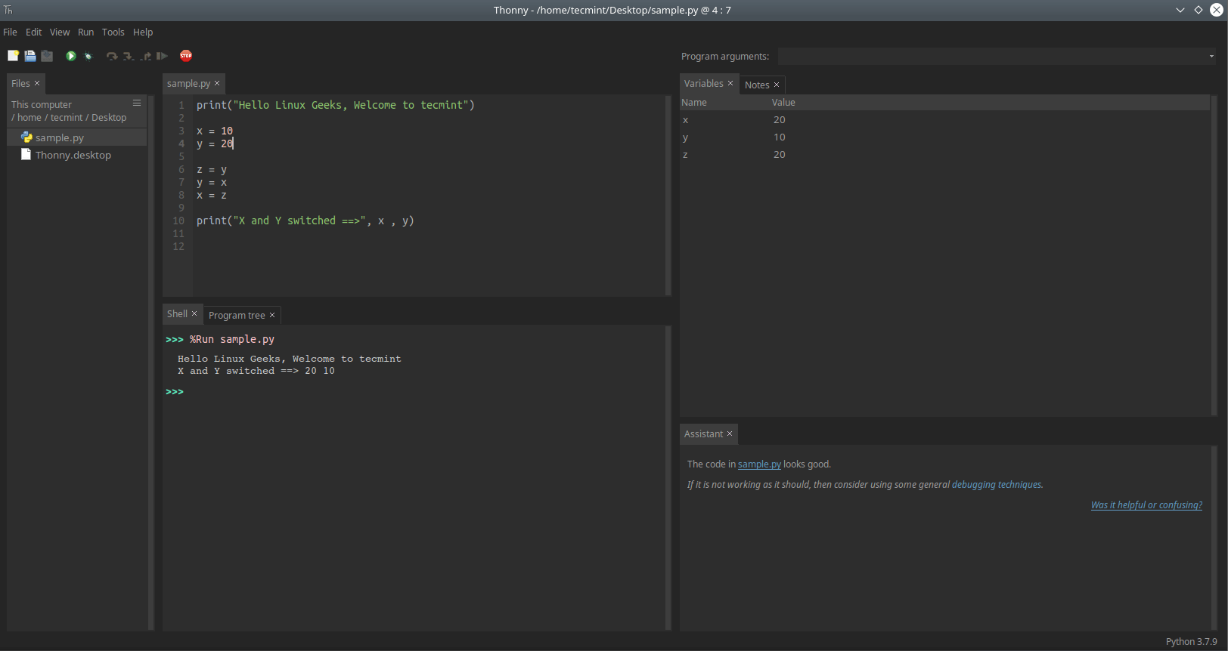The height and width of the screenshot is (651, 1228).
Task: Click the Step over debugger icon
Action: 112,56
